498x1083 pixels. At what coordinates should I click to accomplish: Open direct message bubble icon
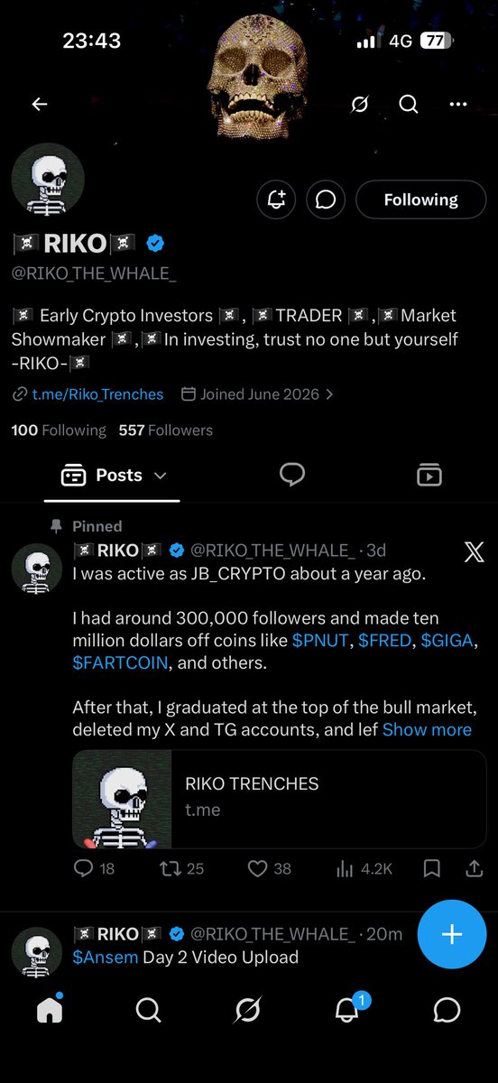pyautogui.click(x=326, y=200)
